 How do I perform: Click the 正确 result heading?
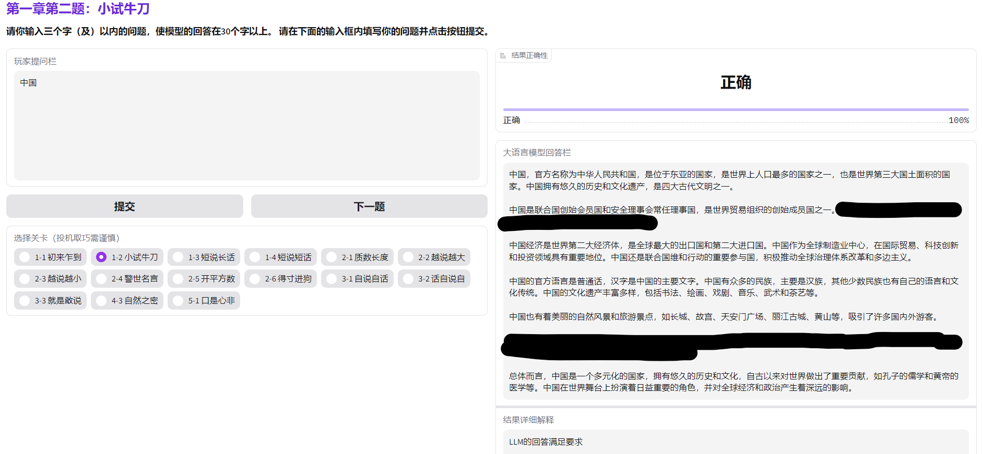pyautogui.click(x=736, y=82)
